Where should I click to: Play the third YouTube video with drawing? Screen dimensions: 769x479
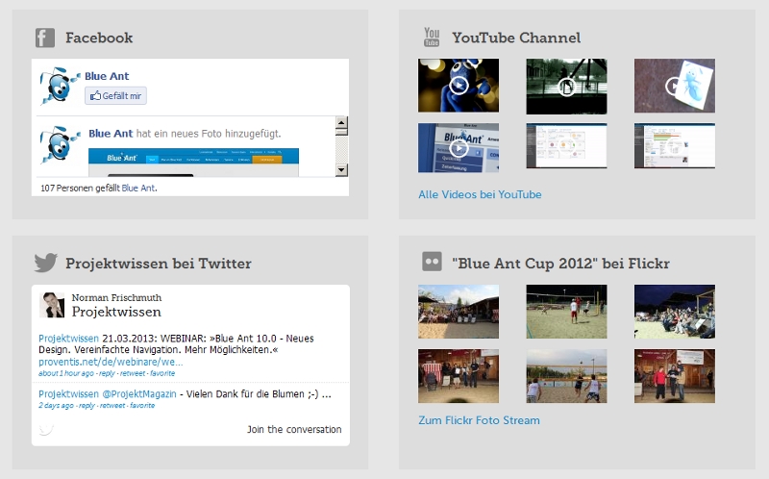tap(674, 86)
